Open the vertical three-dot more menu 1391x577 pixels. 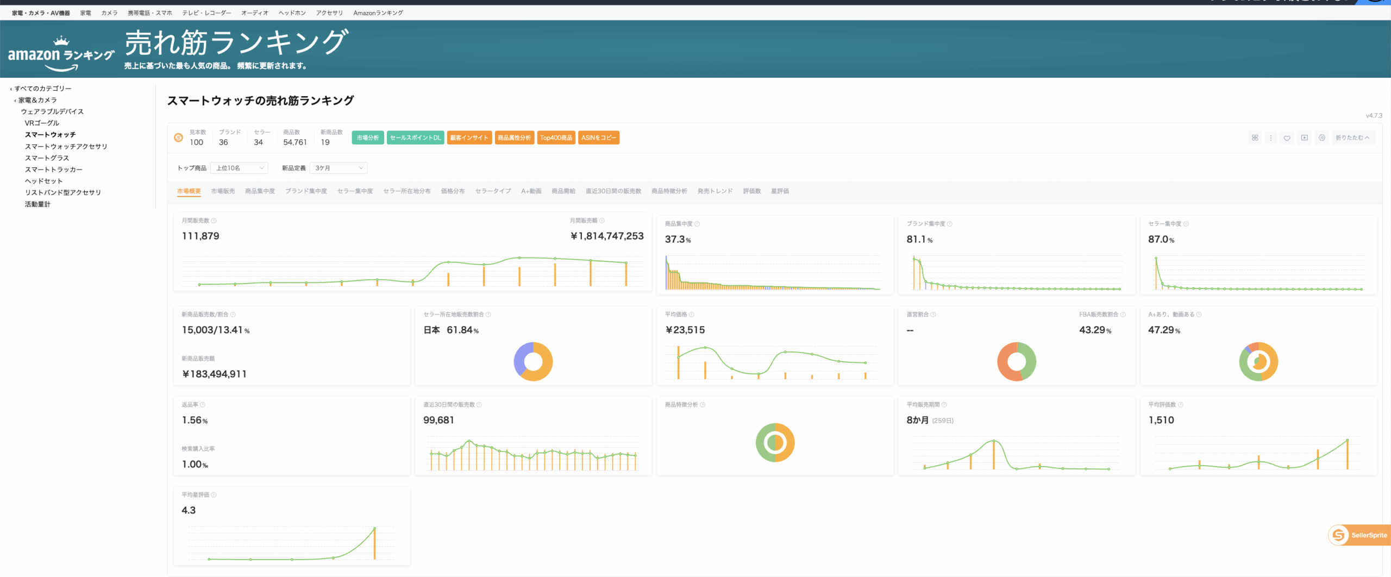(x=1270, y=137)
